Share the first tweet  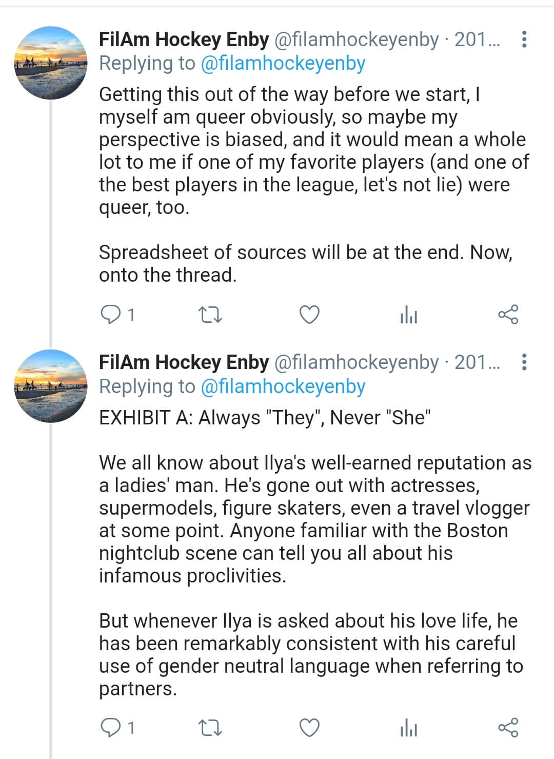click(x=508, y=315)
